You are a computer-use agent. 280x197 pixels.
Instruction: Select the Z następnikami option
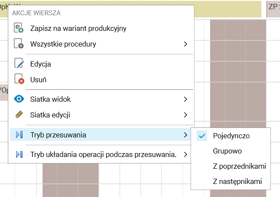coord(237,181)
